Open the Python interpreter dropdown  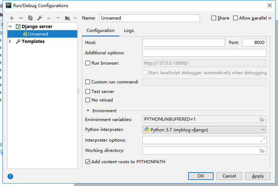(x=204, y=130)
